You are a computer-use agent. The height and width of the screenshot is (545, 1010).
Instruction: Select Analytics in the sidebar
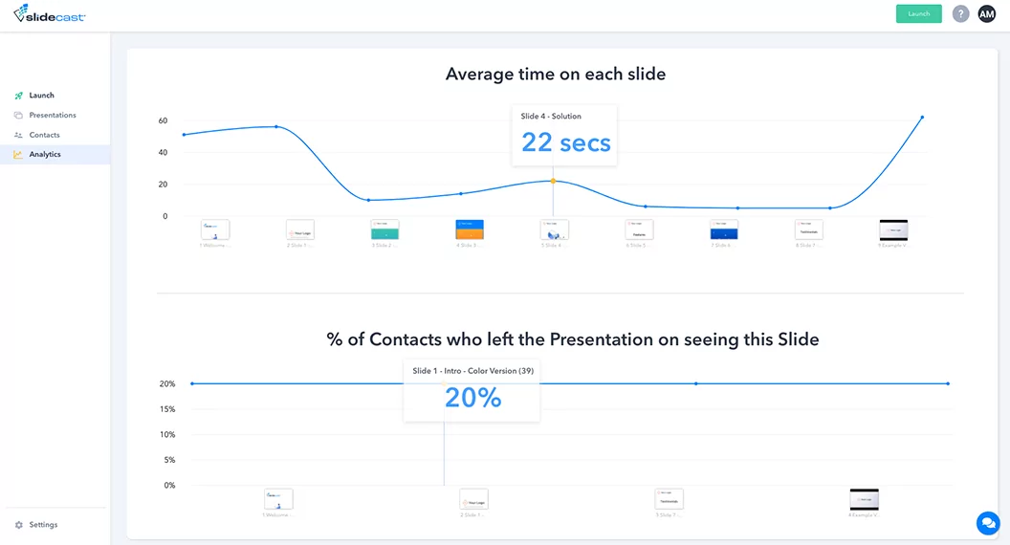point(45,155)
